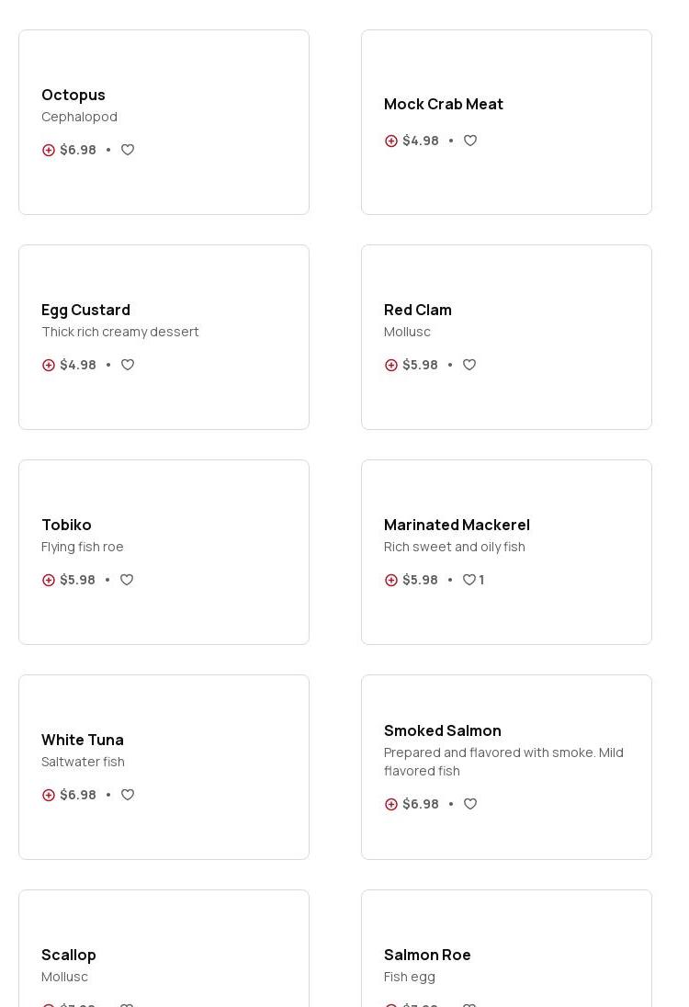Add Marinated Mackerel to order
The width and height of the screenshot is (689, 1007).
pos(391,581)
